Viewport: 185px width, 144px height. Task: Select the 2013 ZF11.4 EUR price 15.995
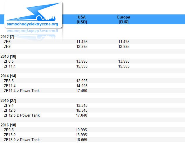(x=124, y=66)
